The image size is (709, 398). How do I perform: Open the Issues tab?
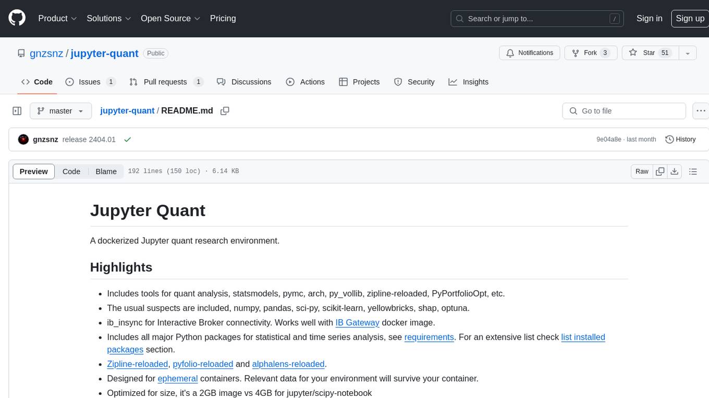(x=91, y=82)
